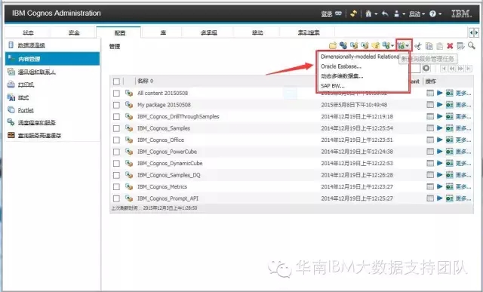The height and width of the screenshot is (292, 483).
Task: Click the blue gears icon next to New Folder
Action: [x=343, y=45]
